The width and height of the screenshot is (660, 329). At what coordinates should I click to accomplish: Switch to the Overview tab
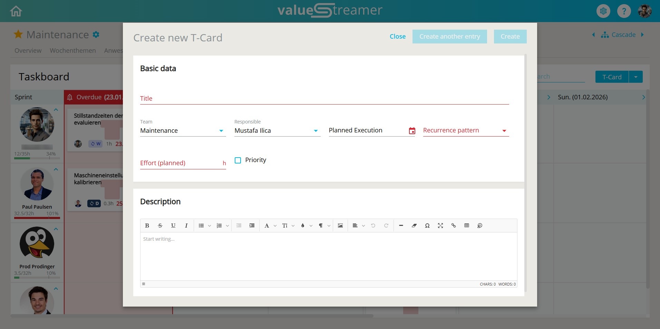(28, 51)
